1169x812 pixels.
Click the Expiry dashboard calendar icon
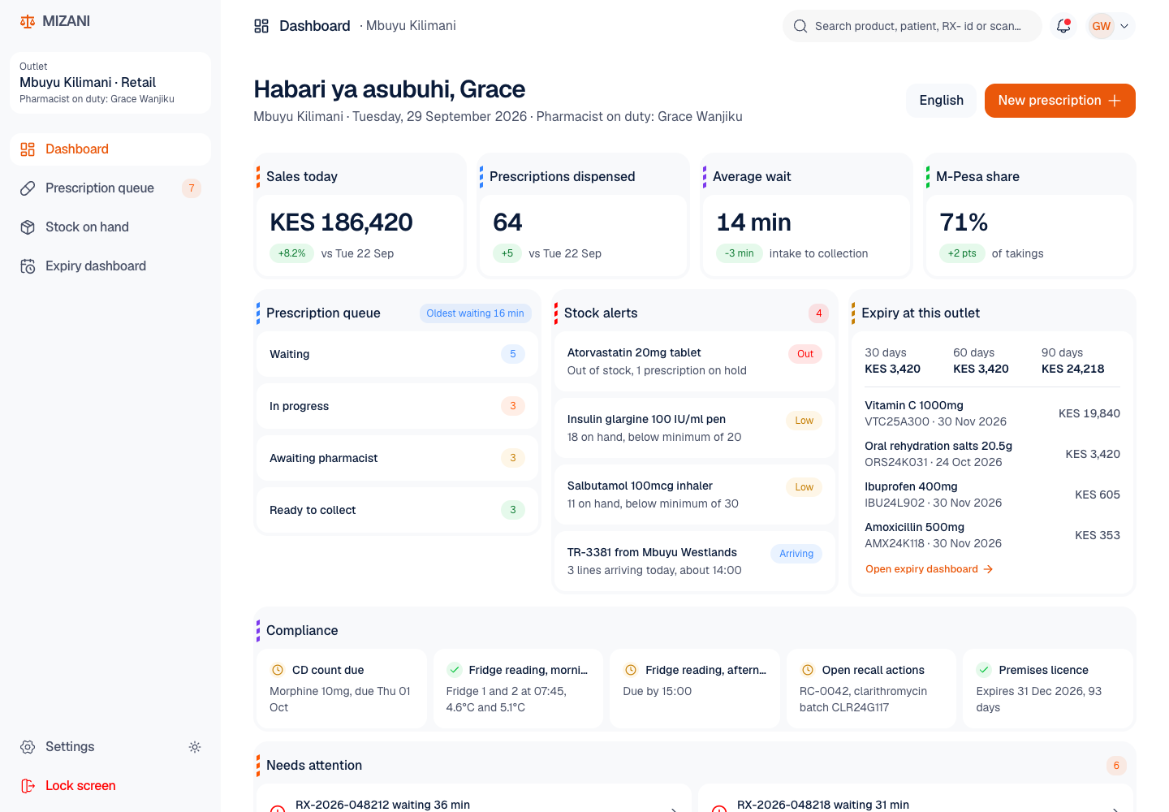point(28,266)
